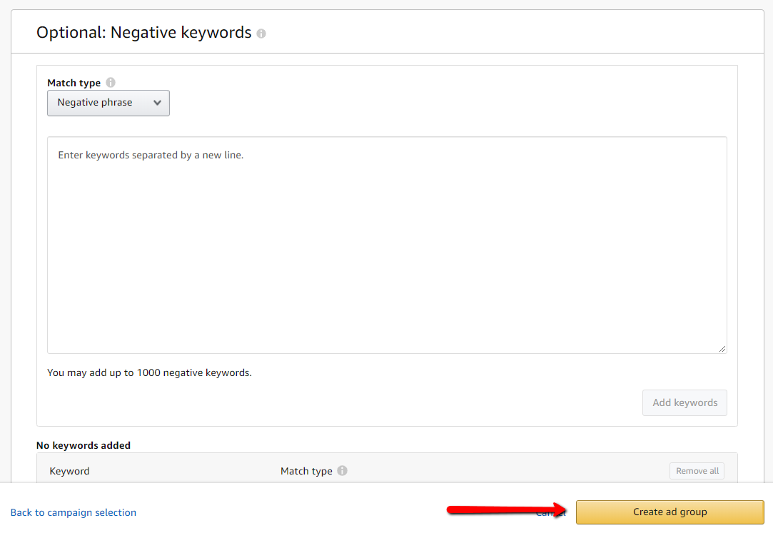Click the Optional: Negative keywords heading

[x=143, y=33]
